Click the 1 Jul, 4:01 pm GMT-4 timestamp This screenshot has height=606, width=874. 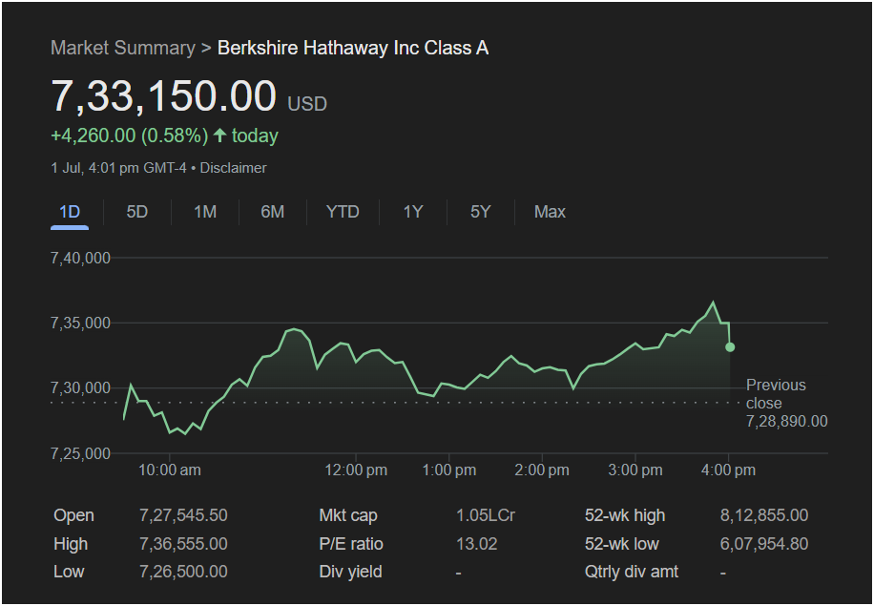[x=118, y=168]
